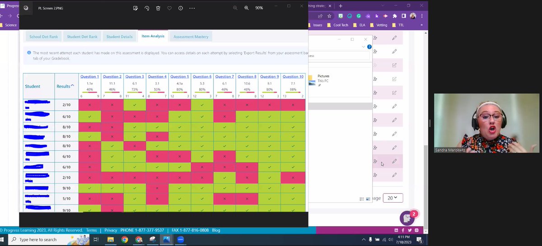Click the Photos app icon beside file name
The height and width of the screenshot is (246, 542).
point(26,8)
